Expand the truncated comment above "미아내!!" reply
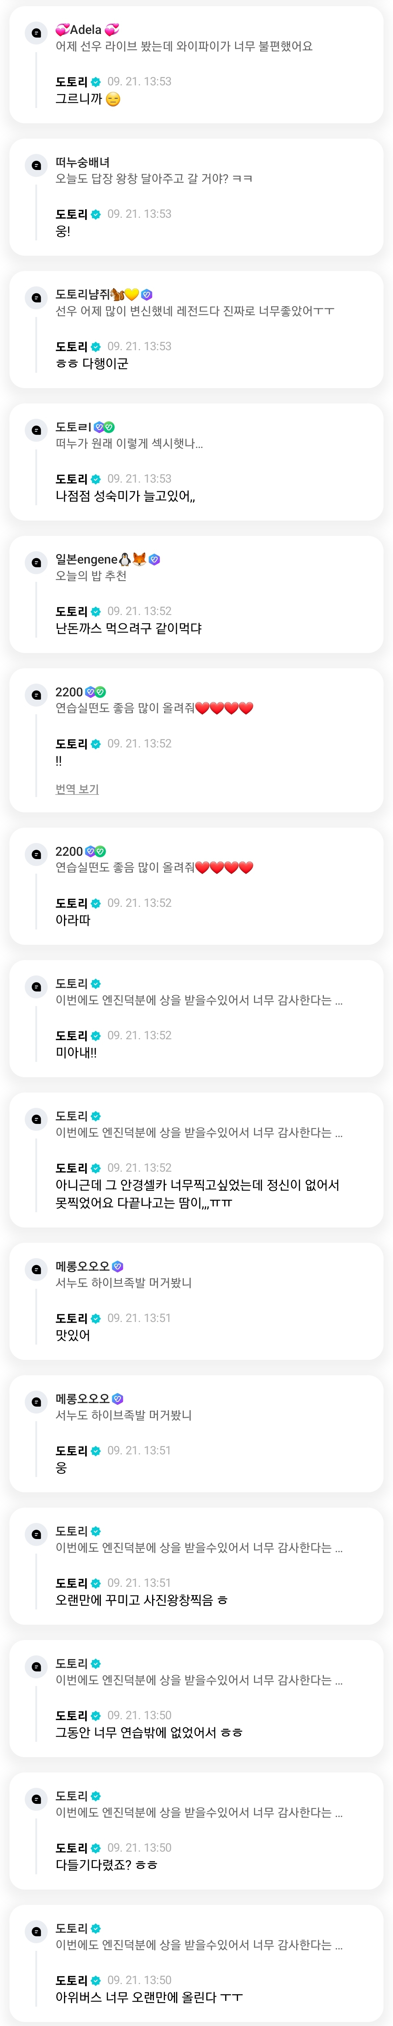The image size is (393, 2026). [198, 1001]
